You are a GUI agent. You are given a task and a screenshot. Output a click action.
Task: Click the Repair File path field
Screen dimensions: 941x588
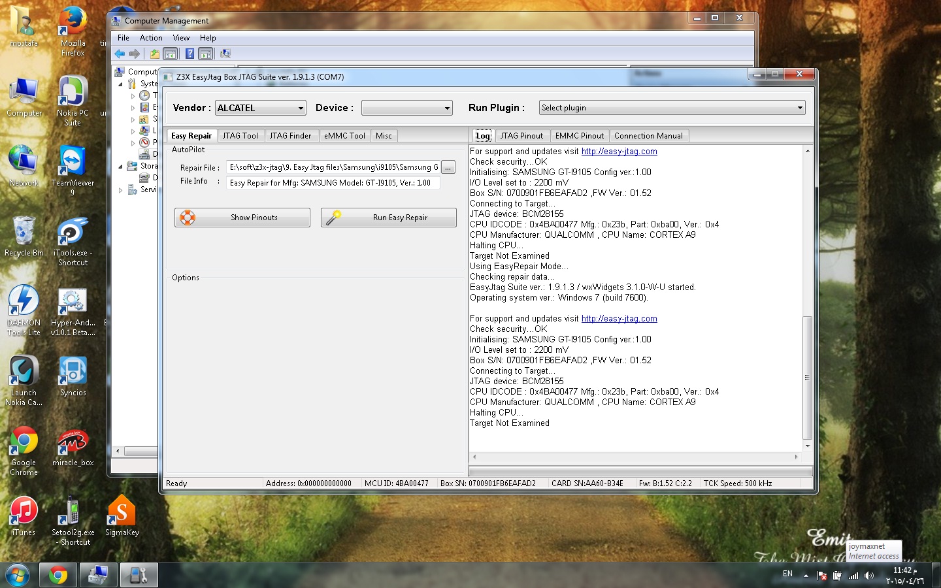[x=333, y=167]
